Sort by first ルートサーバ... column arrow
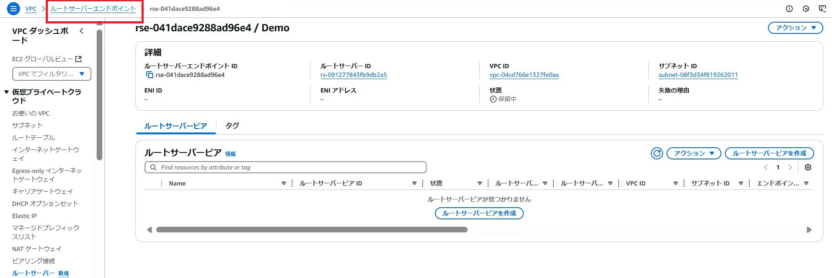 click(545, 183)
